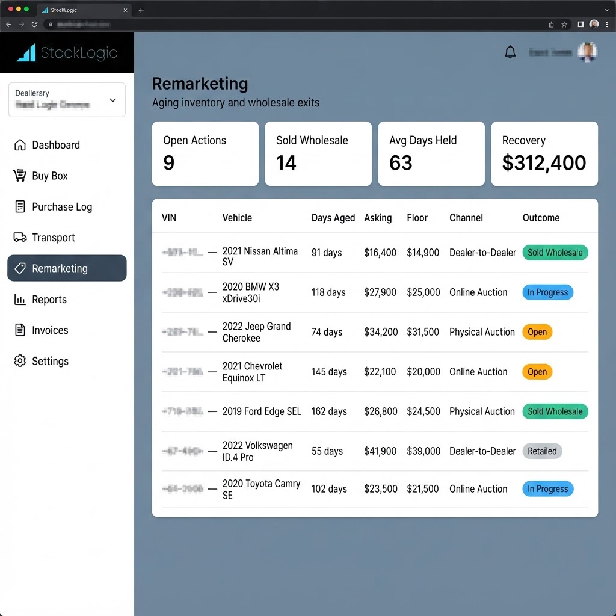
Task: Open the user profile avatar in header
Action: pos(587,52)
